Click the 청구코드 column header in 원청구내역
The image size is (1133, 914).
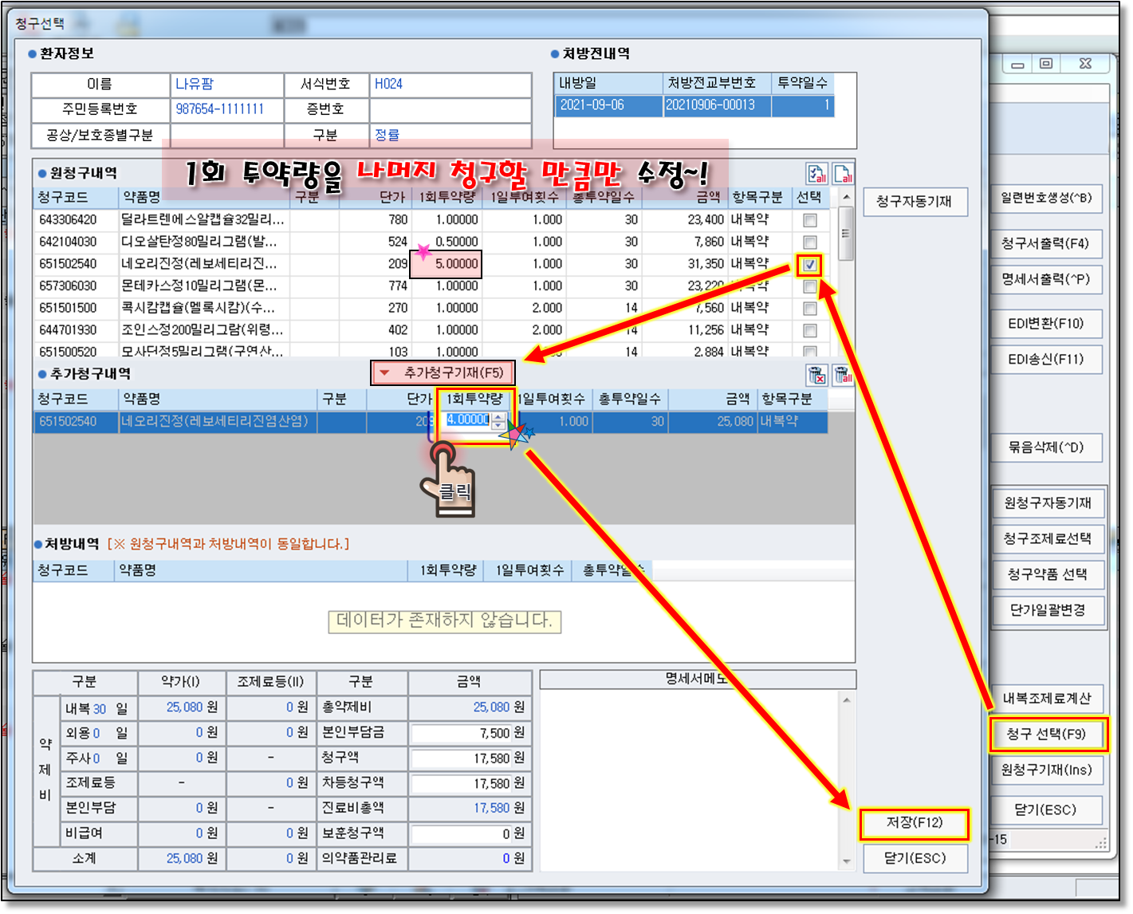coord(64,197)
